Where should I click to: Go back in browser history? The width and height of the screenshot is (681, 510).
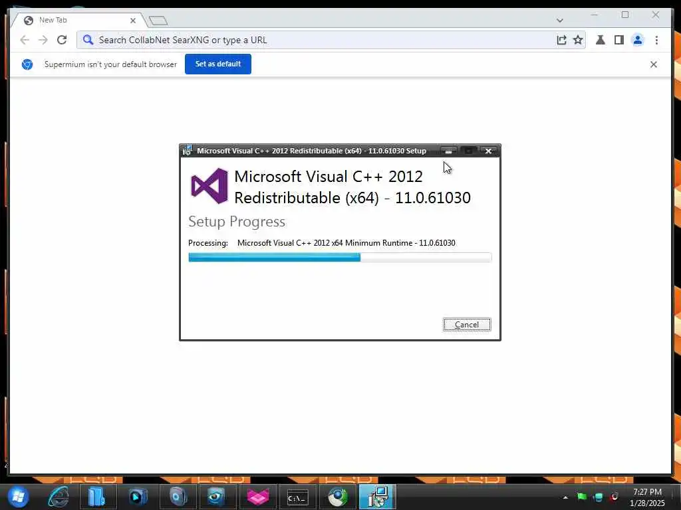point(25,40)
